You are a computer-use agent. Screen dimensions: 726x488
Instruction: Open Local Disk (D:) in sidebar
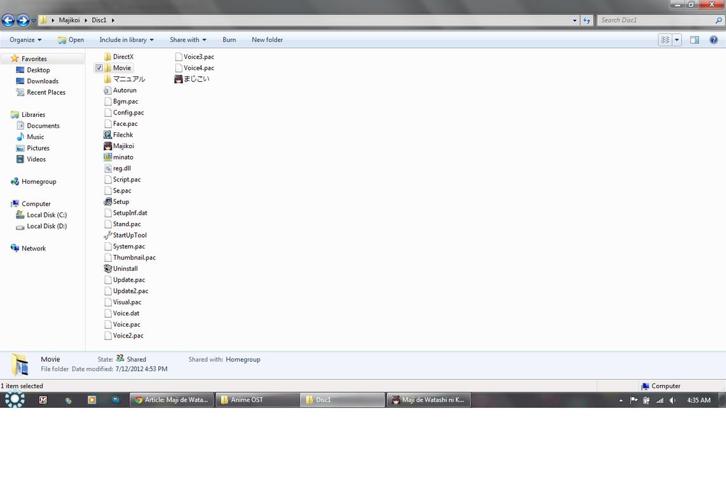pyautogui.click(x=46, y=226)
